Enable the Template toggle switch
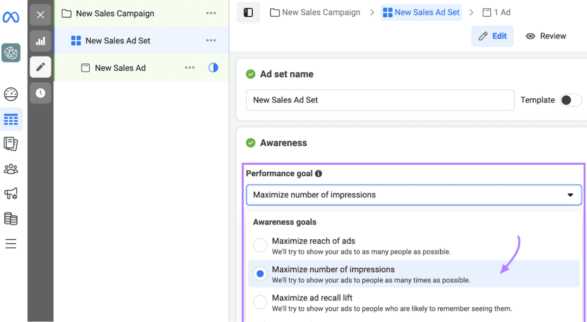 coord(571,100)
